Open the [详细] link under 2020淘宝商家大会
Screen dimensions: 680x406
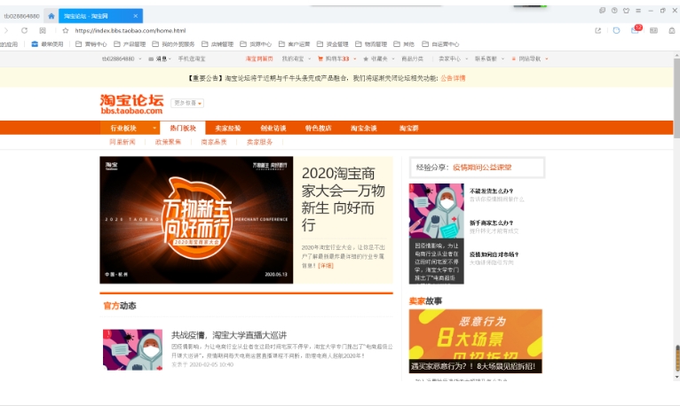coord(326,266)
